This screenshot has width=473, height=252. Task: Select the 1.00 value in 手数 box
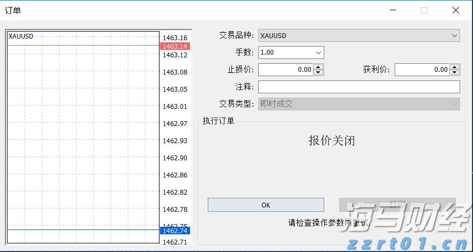click(x=285, y=53)
